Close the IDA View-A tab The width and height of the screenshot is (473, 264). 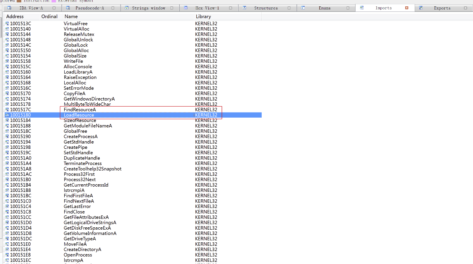click(54, 8)
